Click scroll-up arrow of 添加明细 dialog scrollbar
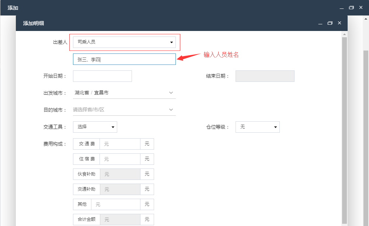The image size is (369, 226). tap(344, 34)
